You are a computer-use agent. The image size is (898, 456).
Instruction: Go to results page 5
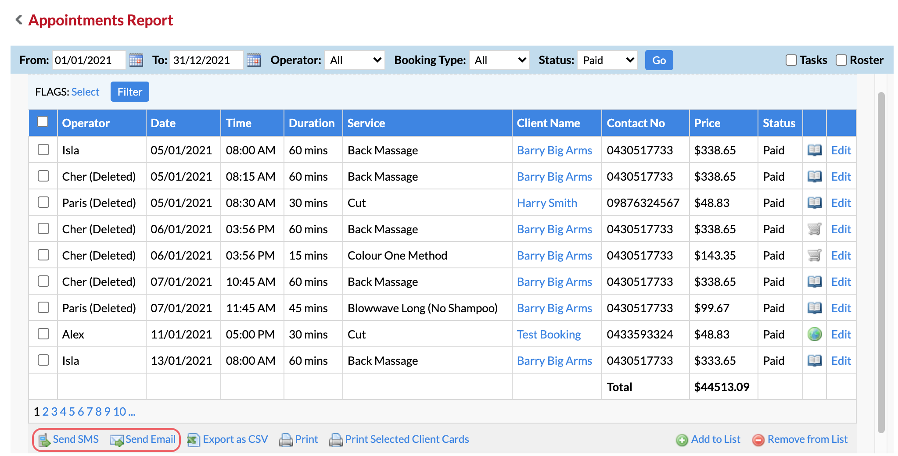tap(72, 412)
